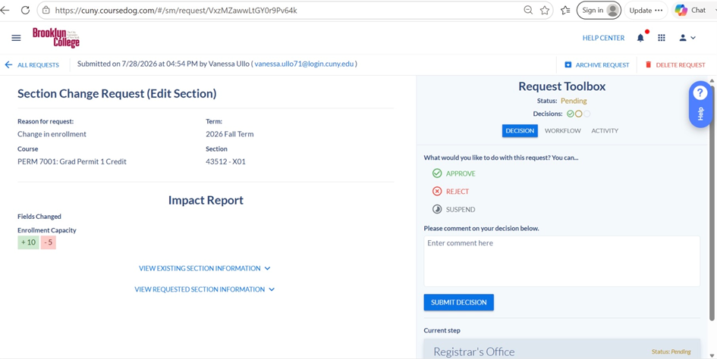
Task: View site info lock icon
Action: 46,10
